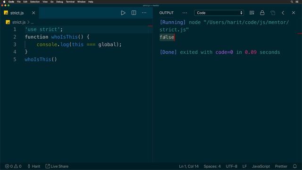Click the [Done] output label
Screen dimensions: 302x170
[x=168, y=52]
